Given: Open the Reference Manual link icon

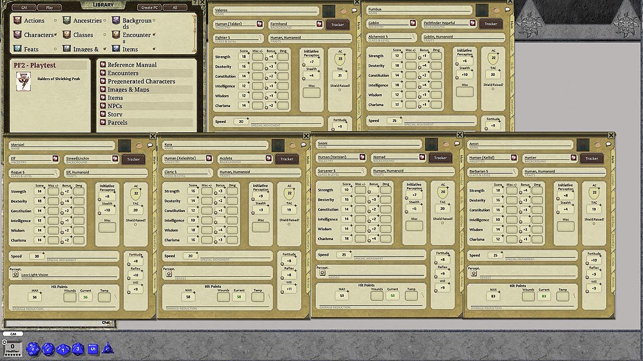Looking at the screenshot, I should [x=102, y=65].
